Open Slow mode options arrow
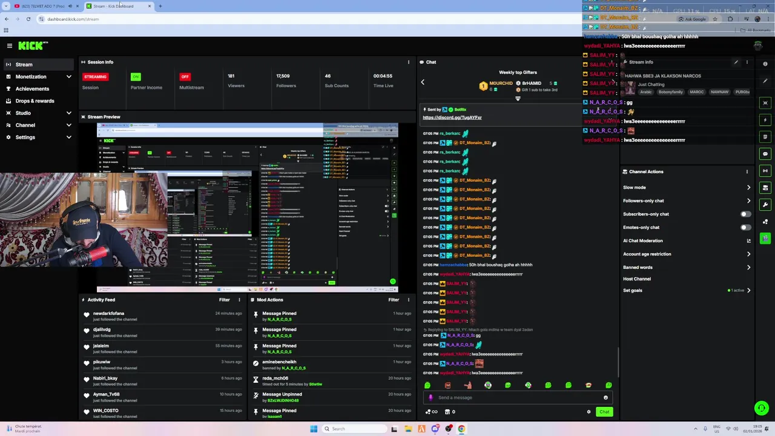The image size is (775, 436). click(748, 187)
